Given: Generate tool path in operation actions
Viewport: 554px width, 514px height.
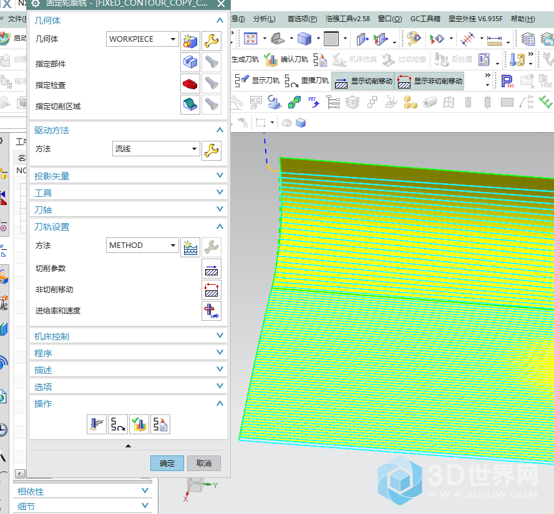Looking at the screenshot, I should pos(97,424).
